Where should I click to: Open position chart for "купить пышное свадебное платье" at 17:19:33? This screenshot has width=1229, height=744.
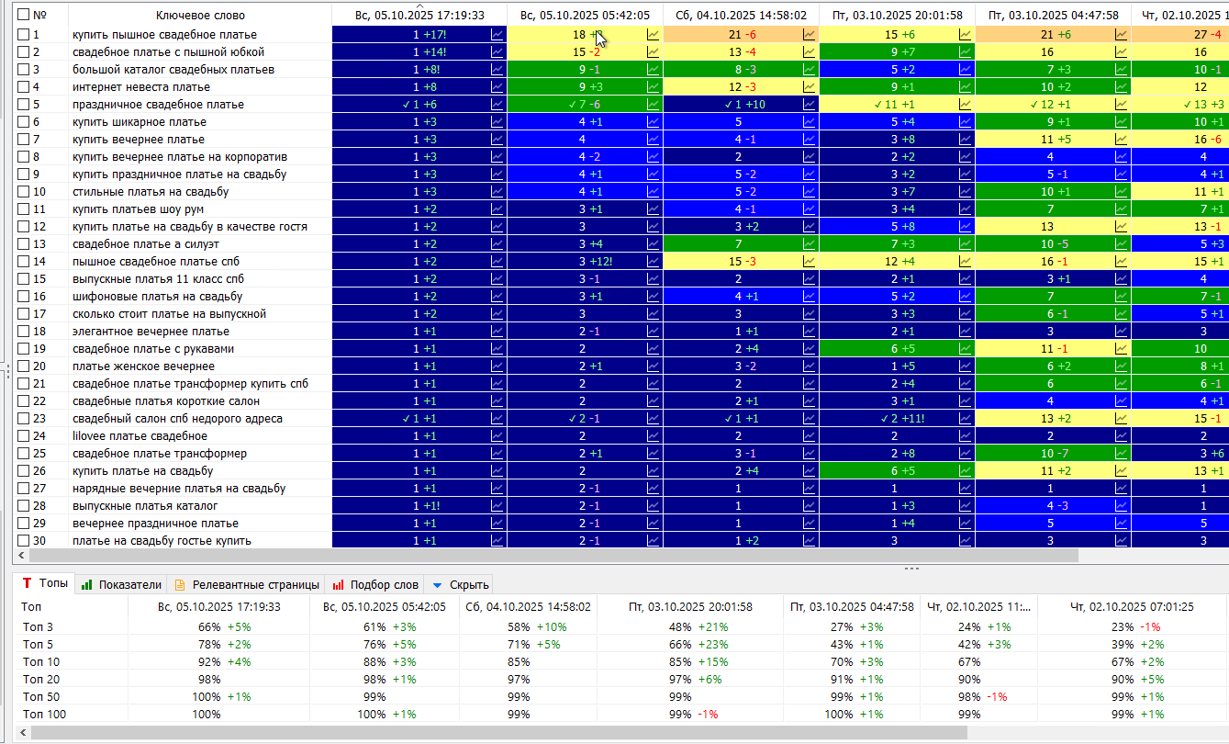[x=497, y=34]
